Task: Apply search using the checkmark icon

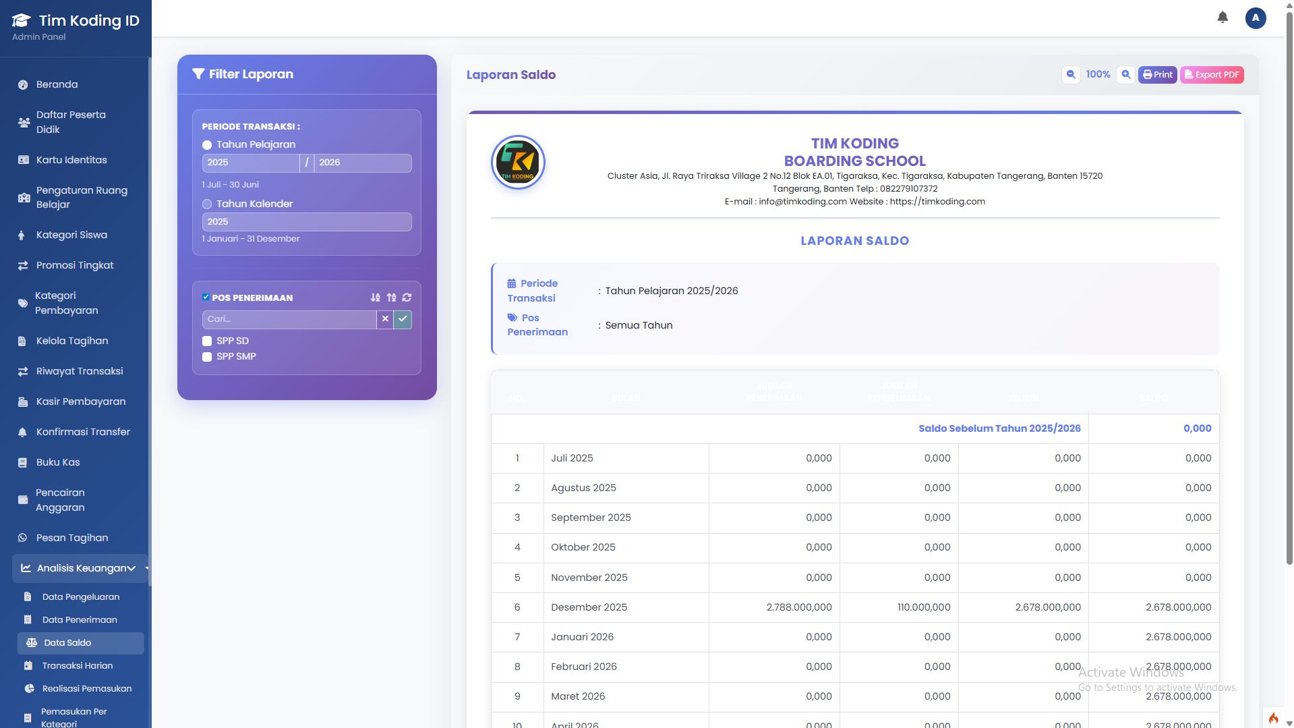Action: 403,319
